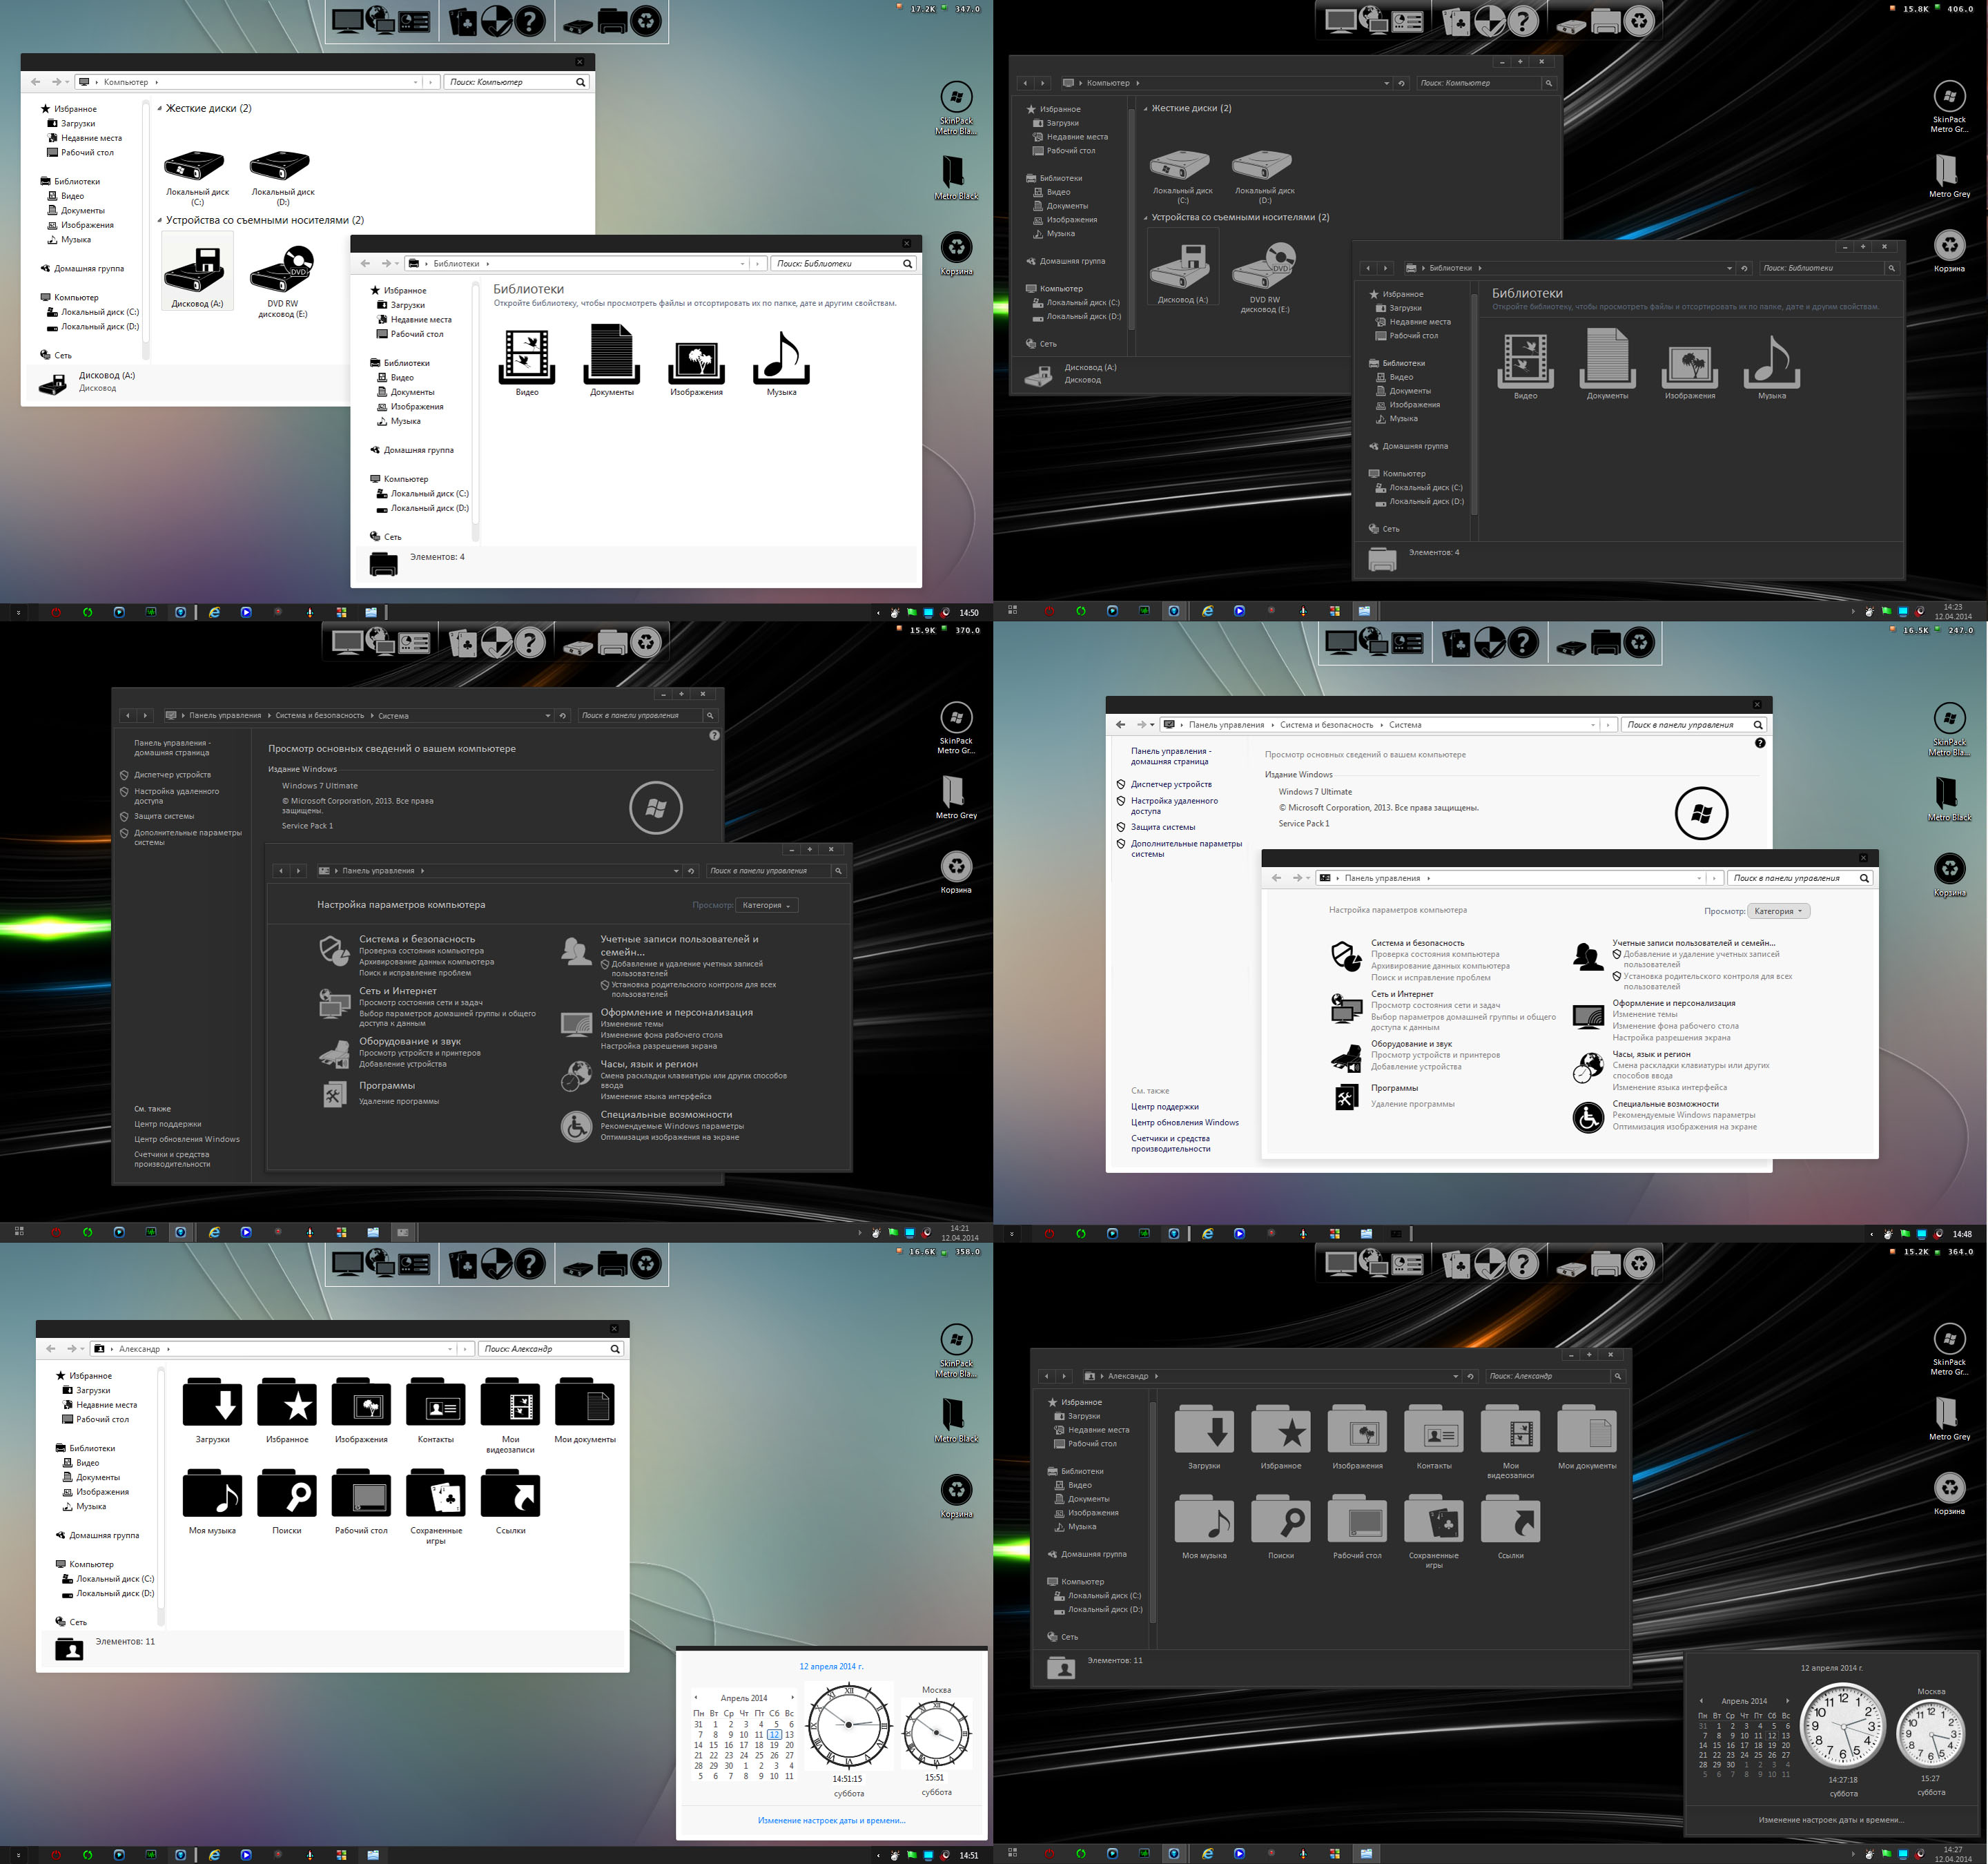Open Диспетчер устройств link in white Система window
This screenshot has height=1864, width=1988.
[1171, 784]
